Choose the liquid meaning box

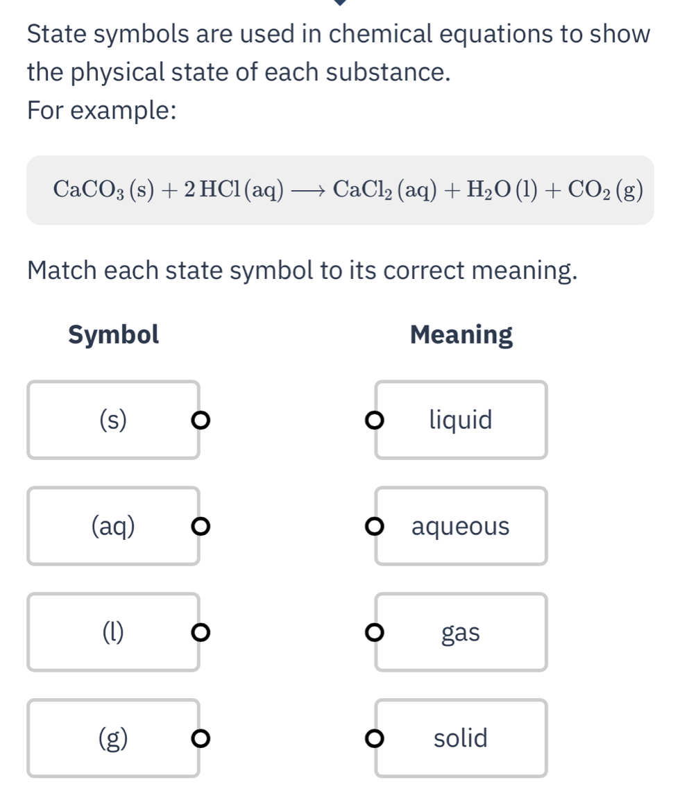460,420
